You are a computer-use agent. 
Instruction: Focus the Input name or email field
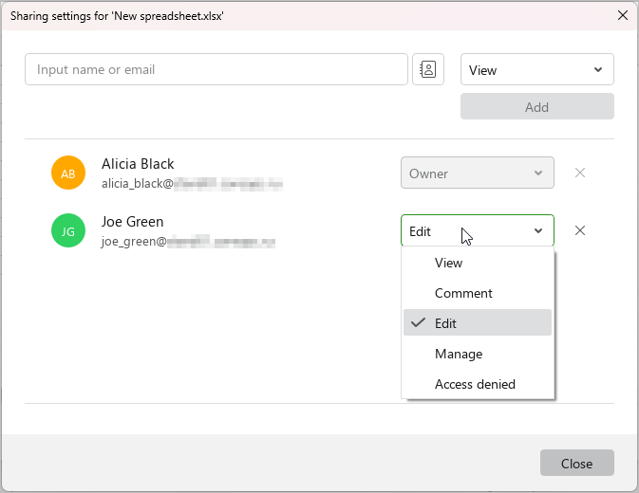216,69
